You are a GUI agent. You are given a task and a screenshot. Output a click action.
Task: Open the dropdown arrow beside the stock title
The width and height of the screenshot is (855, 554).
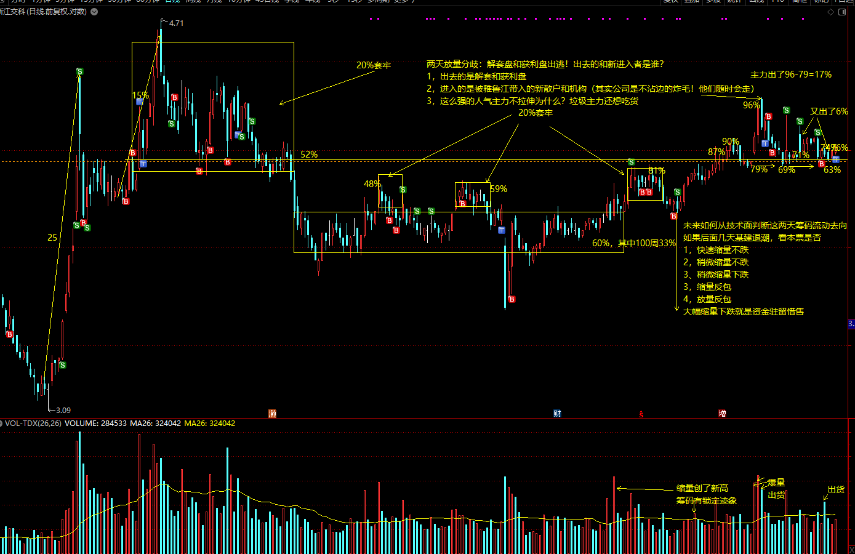pos(94,12)
